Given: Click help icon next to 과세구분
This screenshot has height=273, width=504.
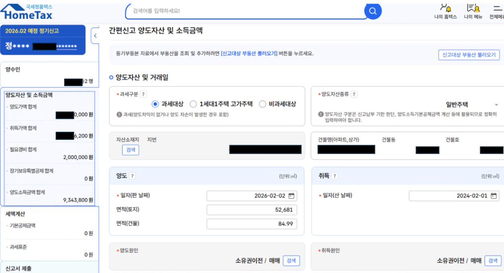Looking at the screenshot, I should click(143, 94).
